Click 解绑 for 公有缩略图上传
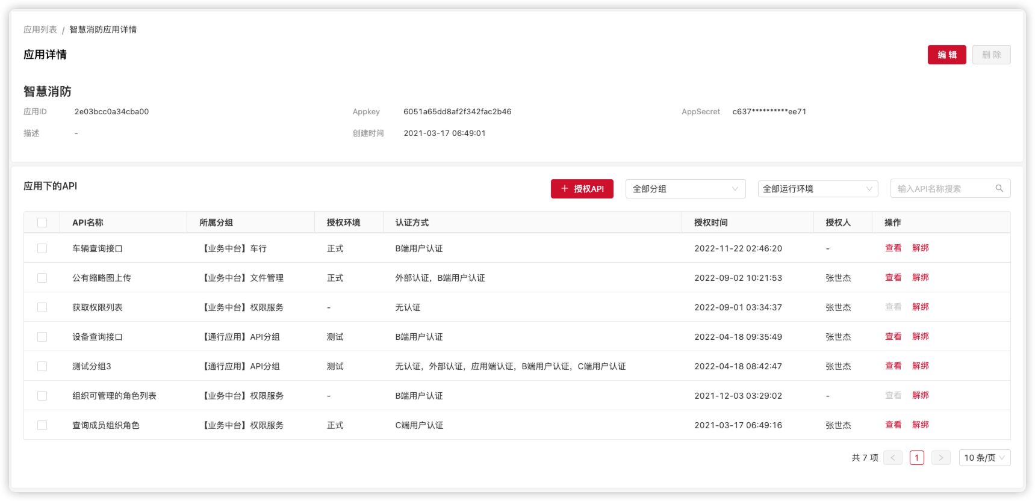The width and height of the screenshot is (1035, 501). pyautogui.click(x=921, y=277)
